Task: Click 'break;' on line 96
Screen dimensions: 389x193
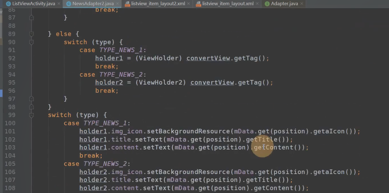Action: coord(107,91)
